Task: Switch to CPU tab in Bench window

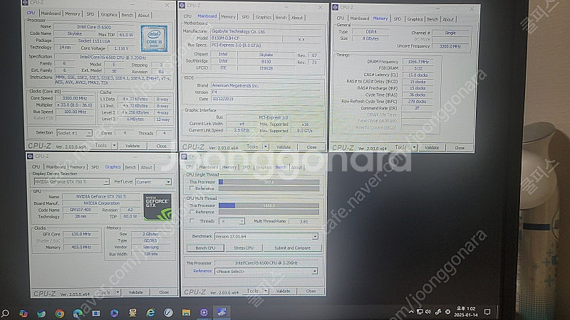Action: click(x=190, y=167)
